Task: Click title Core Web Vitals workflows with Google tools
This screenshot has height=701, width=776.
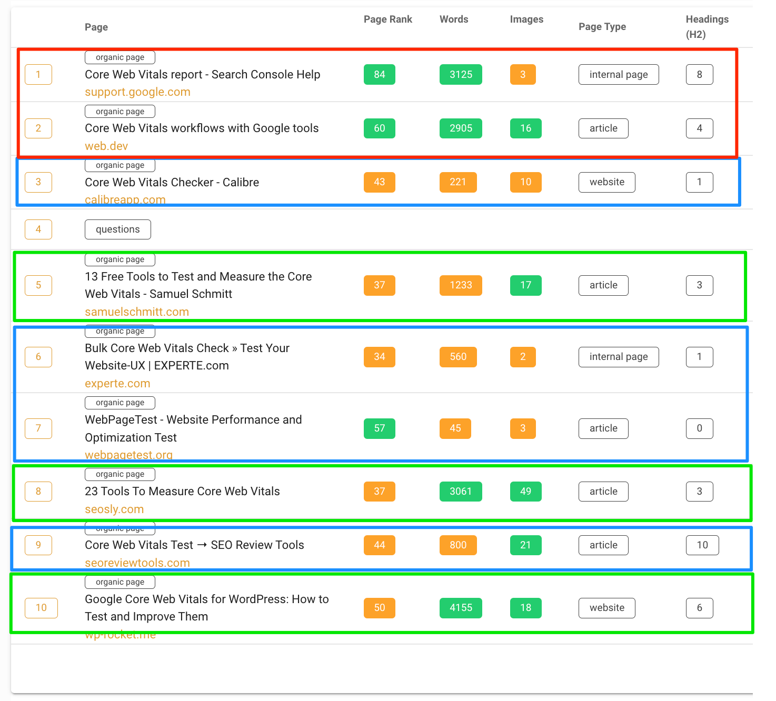Action: 202,128
